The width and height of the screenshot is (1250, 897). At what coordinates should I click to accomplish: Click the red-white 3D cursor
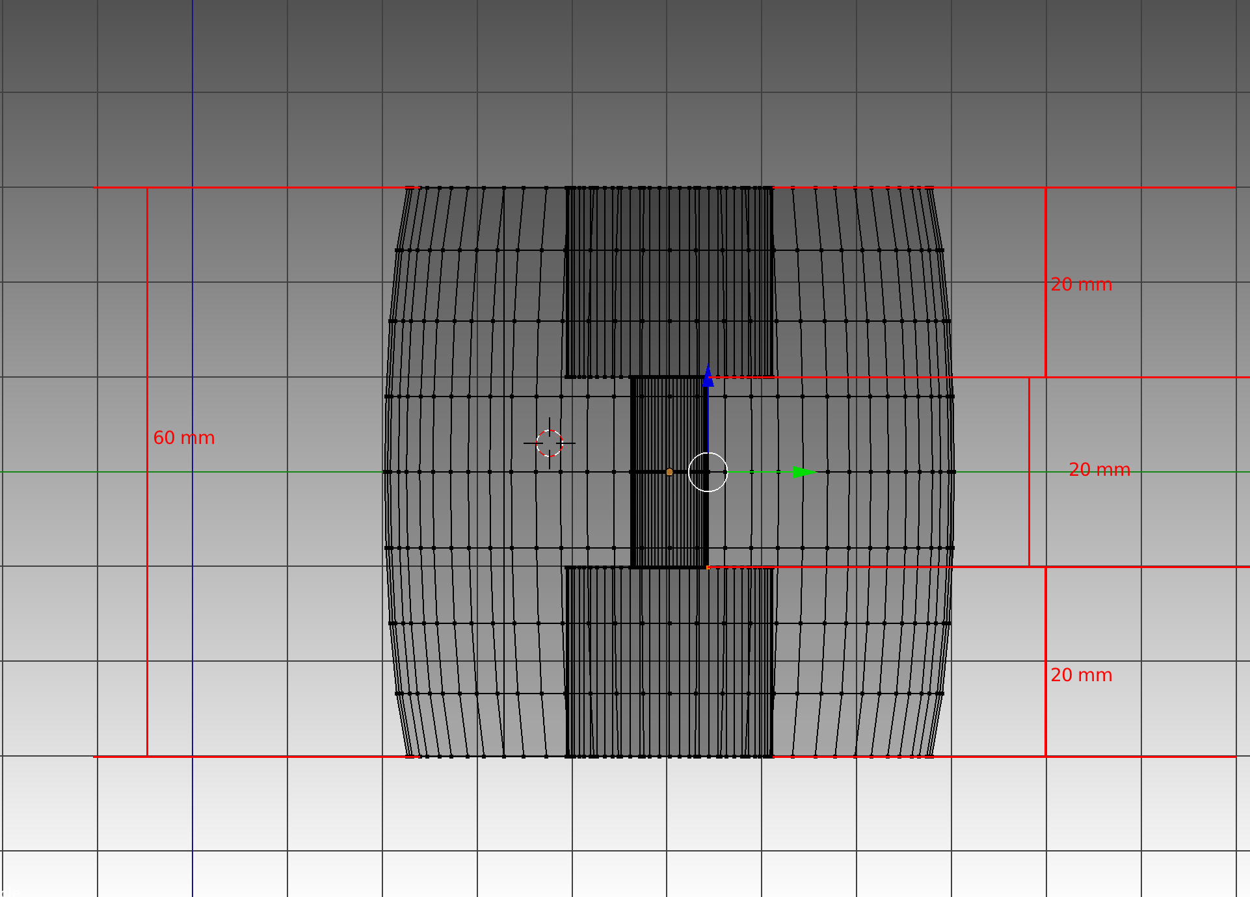tap(550, 443)
